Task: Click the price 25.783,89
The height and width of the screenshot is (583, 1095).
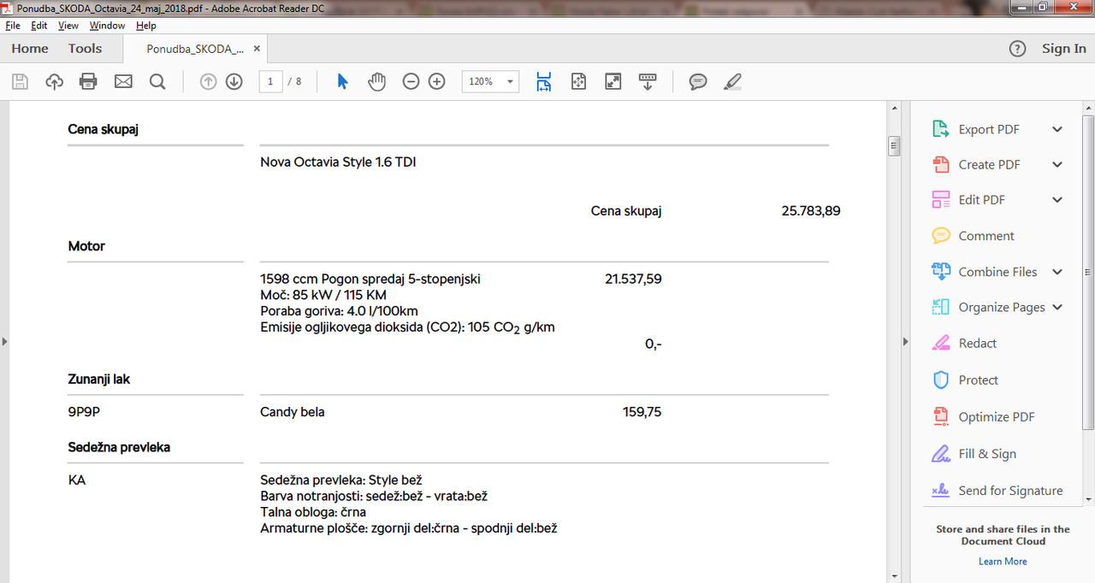Action: tap(811, 210)
